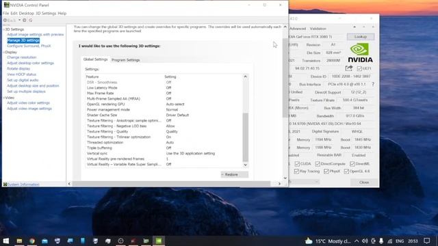Switch to the Global Settings tab

pos(95,59)
